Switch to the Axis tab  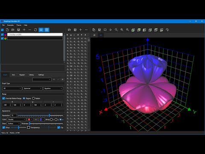(13, 75)
